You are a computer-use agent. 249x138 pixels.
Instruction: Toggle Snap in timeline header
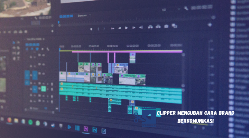tap(32, 49)
